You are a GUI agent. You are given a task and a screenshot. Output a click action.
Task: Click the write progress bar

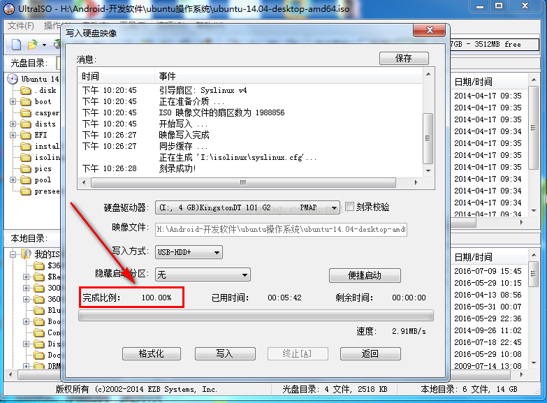pyautogui.click(x=256, y=316)
